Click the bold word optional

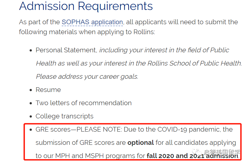[141, 143]
